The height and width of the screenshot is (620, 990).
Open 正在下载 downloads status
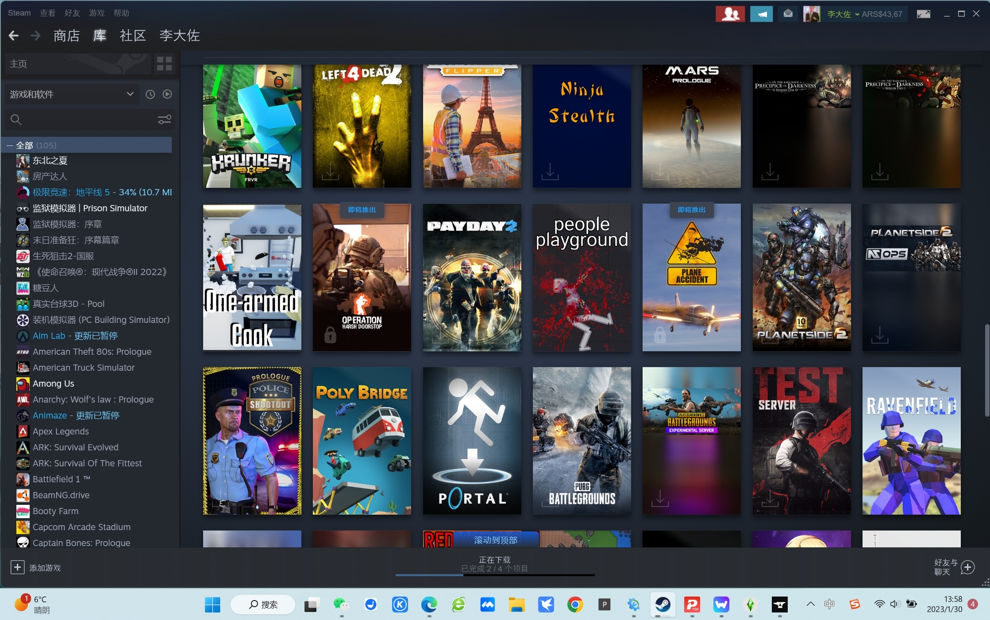494,560
